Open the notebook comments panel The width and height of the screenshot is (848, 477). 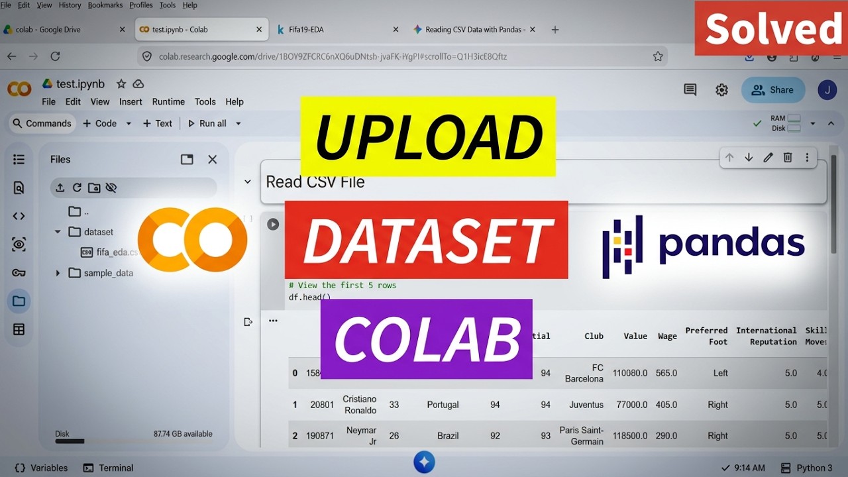(690, 89)
